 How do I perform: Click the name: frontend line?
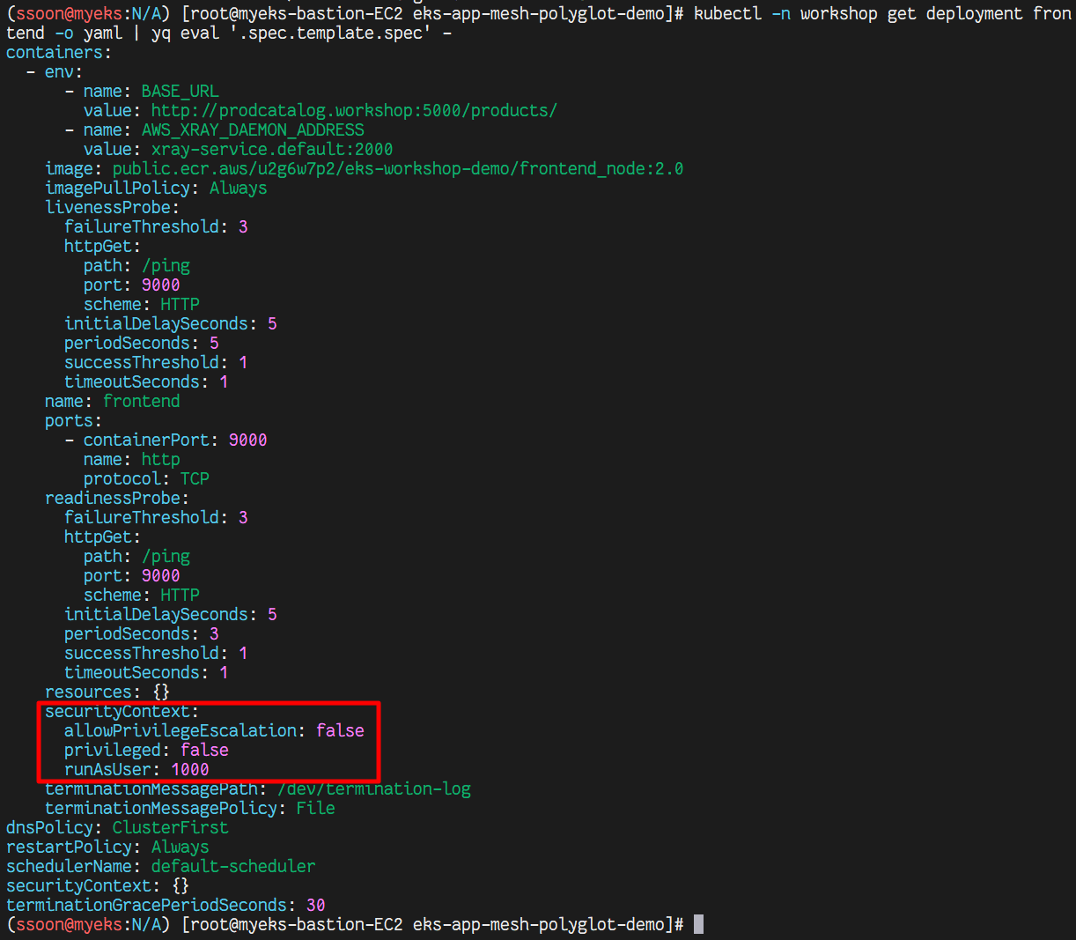[x=112, y=402]
